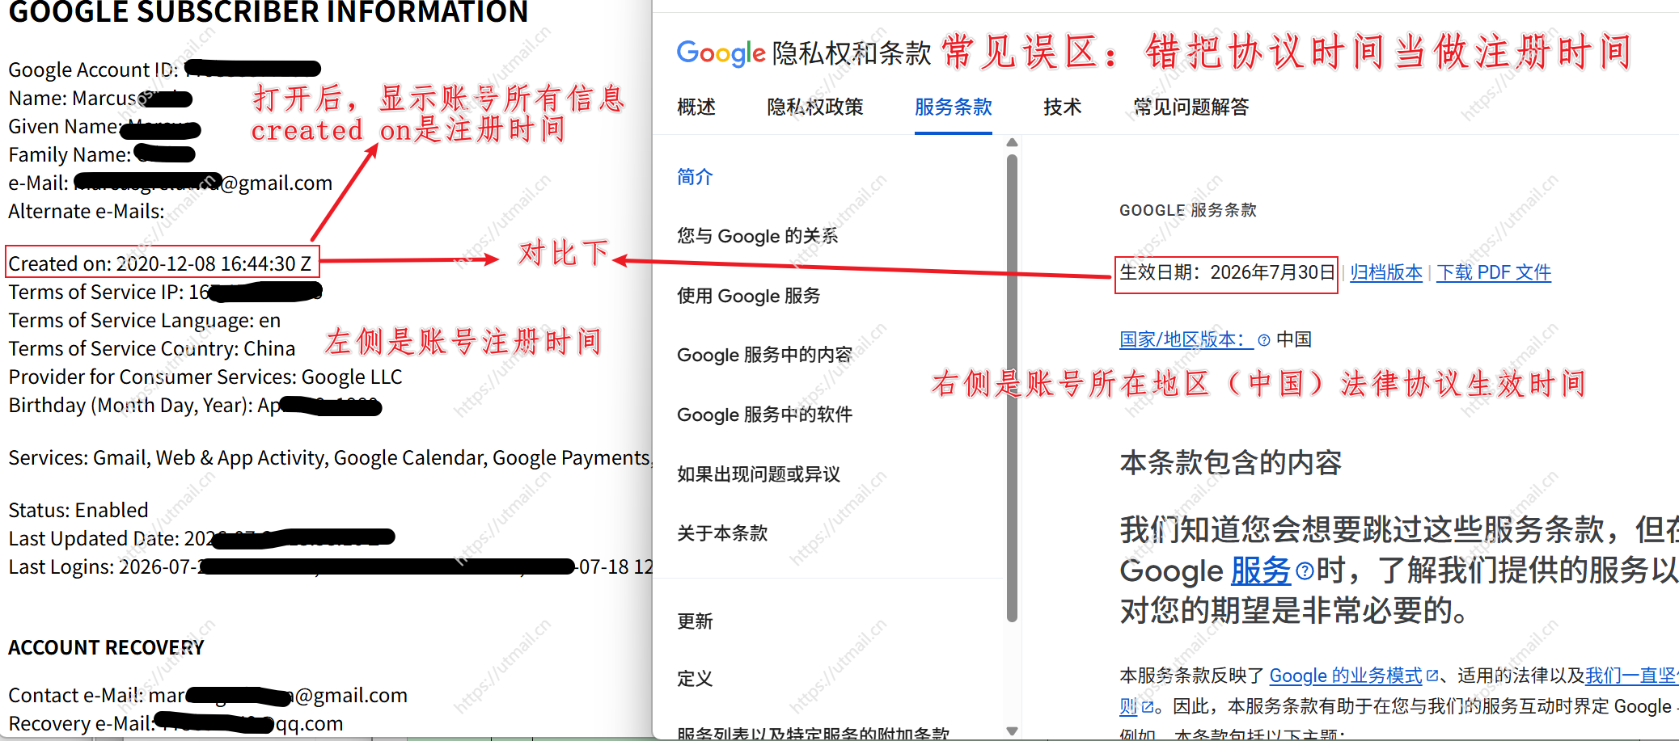1679x741 pixels.
Task: Click the 更新 sidebar link
Action: 695,621
